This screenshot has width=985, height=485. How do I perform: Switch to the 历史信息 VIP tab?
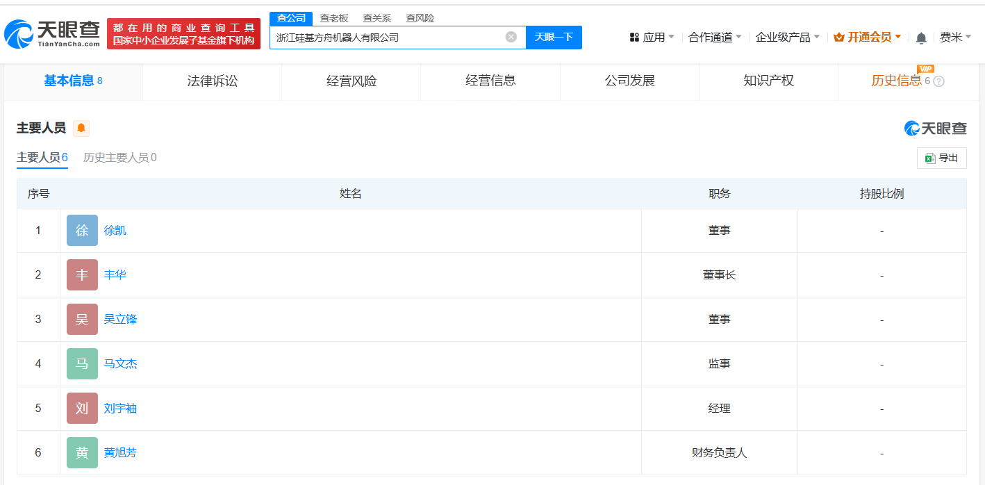pyautogui.click(x=907, y=81)
